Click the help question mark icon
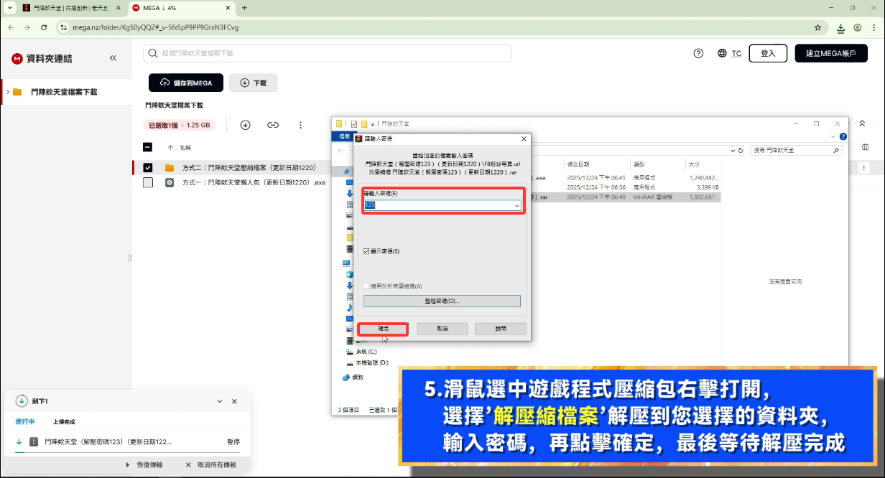The width and height of the screenshot is (885, 478). 698,54
